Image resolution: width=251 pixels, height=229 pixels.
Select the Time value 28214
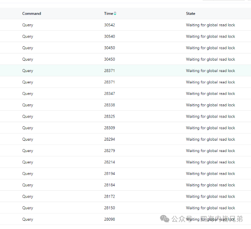tap(109, 162)
